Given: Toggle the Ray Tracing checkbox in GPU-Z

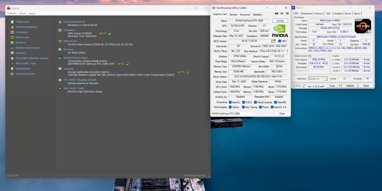Looking at the screenshot, I should click(x=244, y=107).
